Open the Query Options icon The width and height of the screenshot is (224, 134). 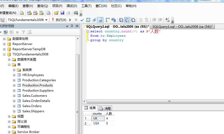[94, 20]
